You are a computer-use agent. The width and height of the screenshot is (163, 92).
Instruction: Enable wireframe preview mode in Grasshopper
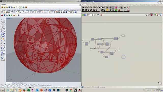(x=149, y=15)
